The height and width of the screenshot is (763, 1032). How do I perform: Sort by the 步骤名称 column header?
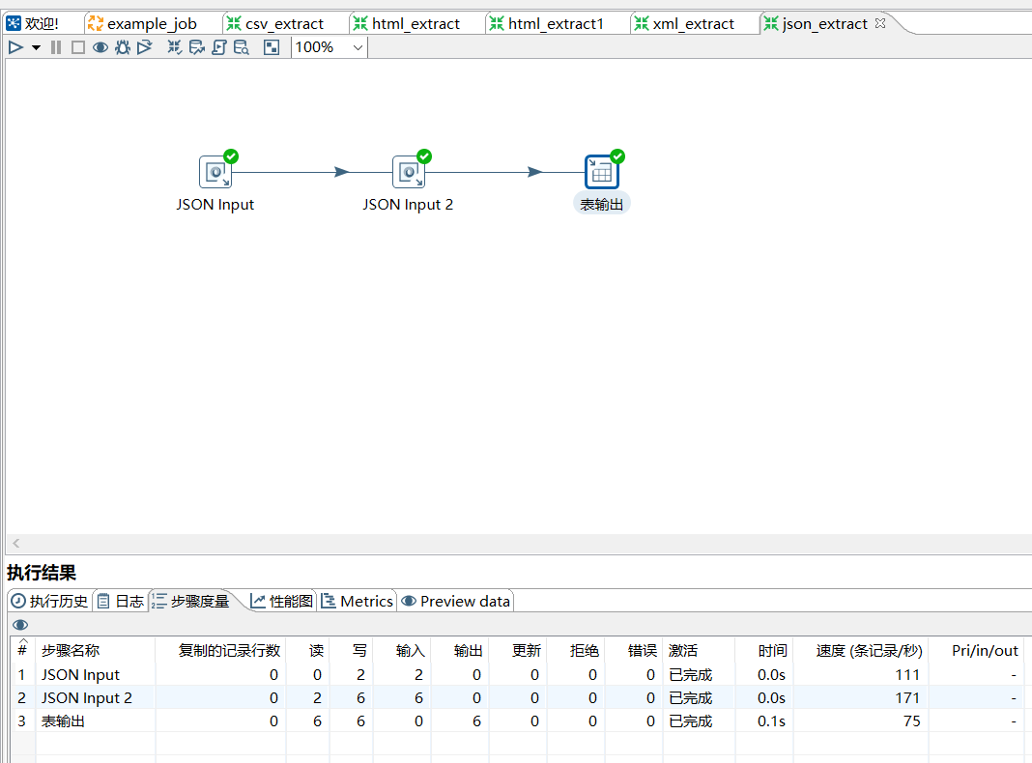point(96,651)
